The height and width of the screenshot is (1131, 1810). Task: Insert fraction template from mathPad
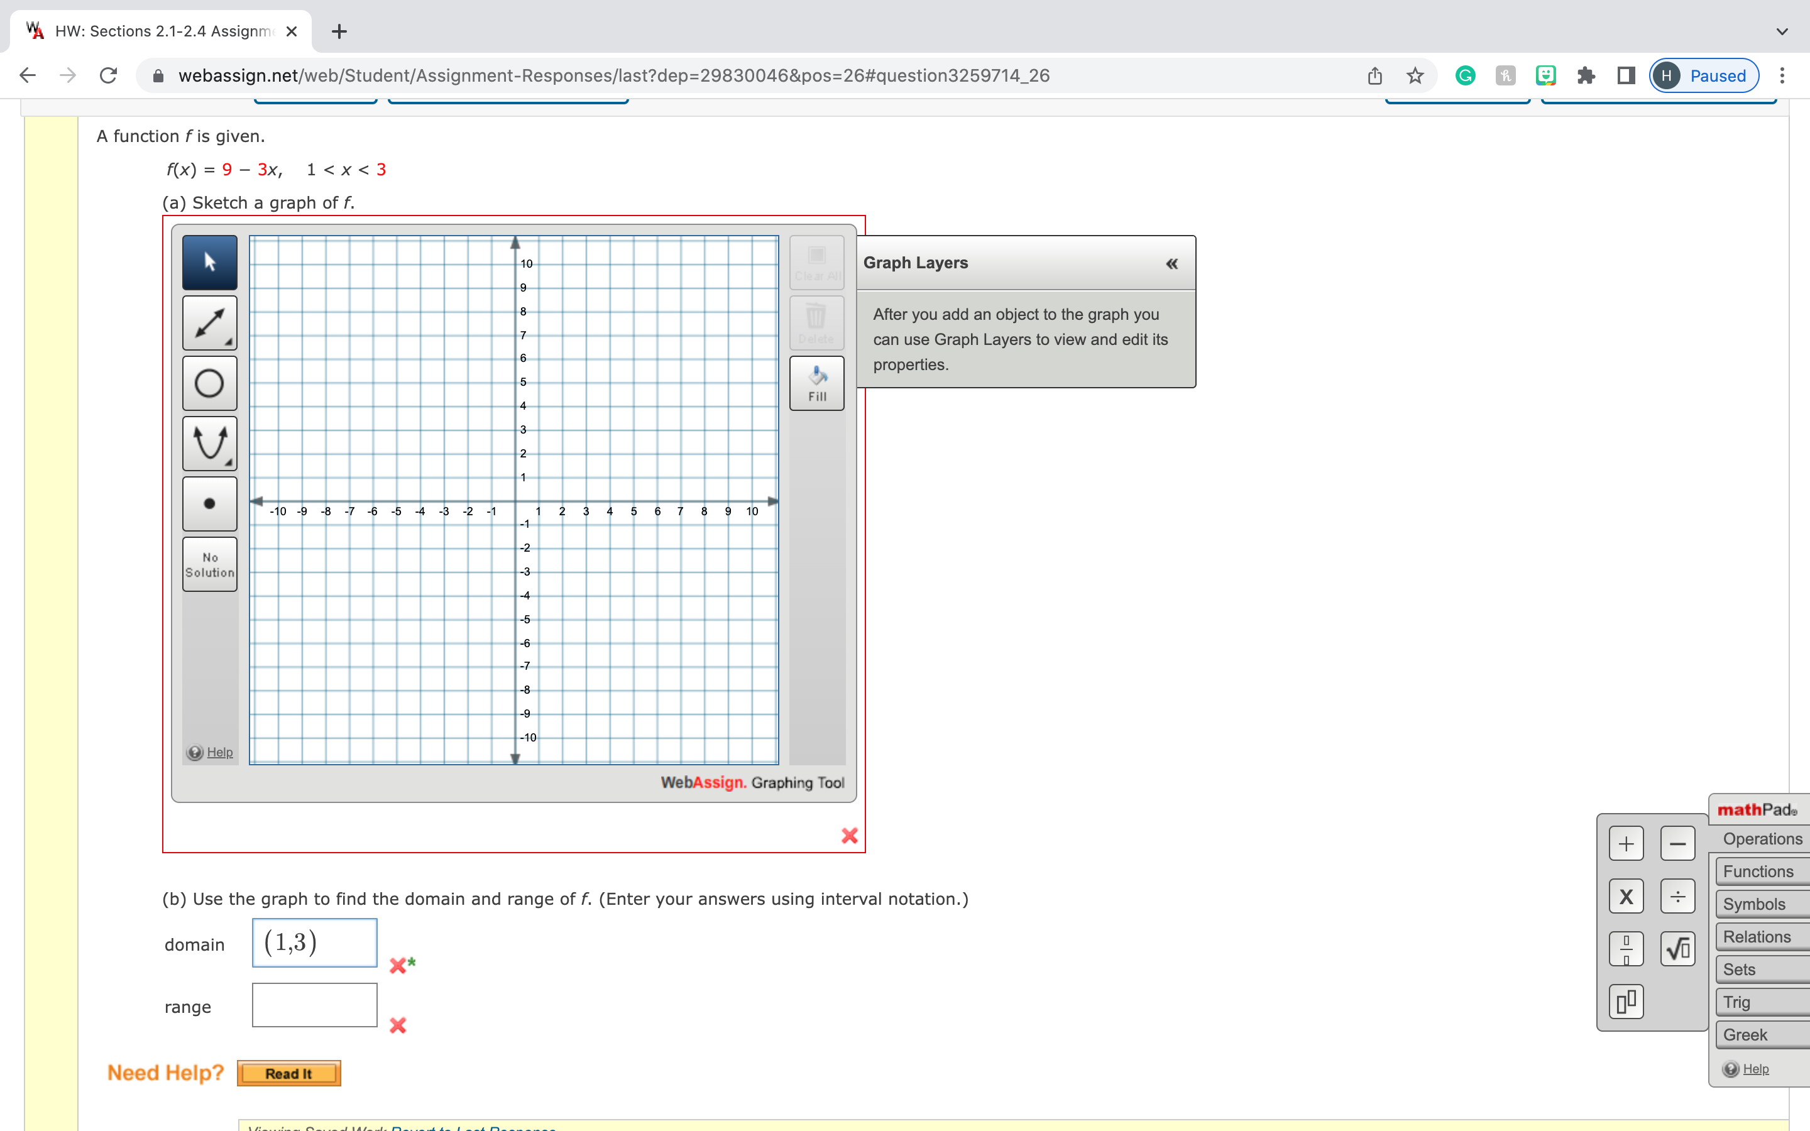tap(1625, 949)
